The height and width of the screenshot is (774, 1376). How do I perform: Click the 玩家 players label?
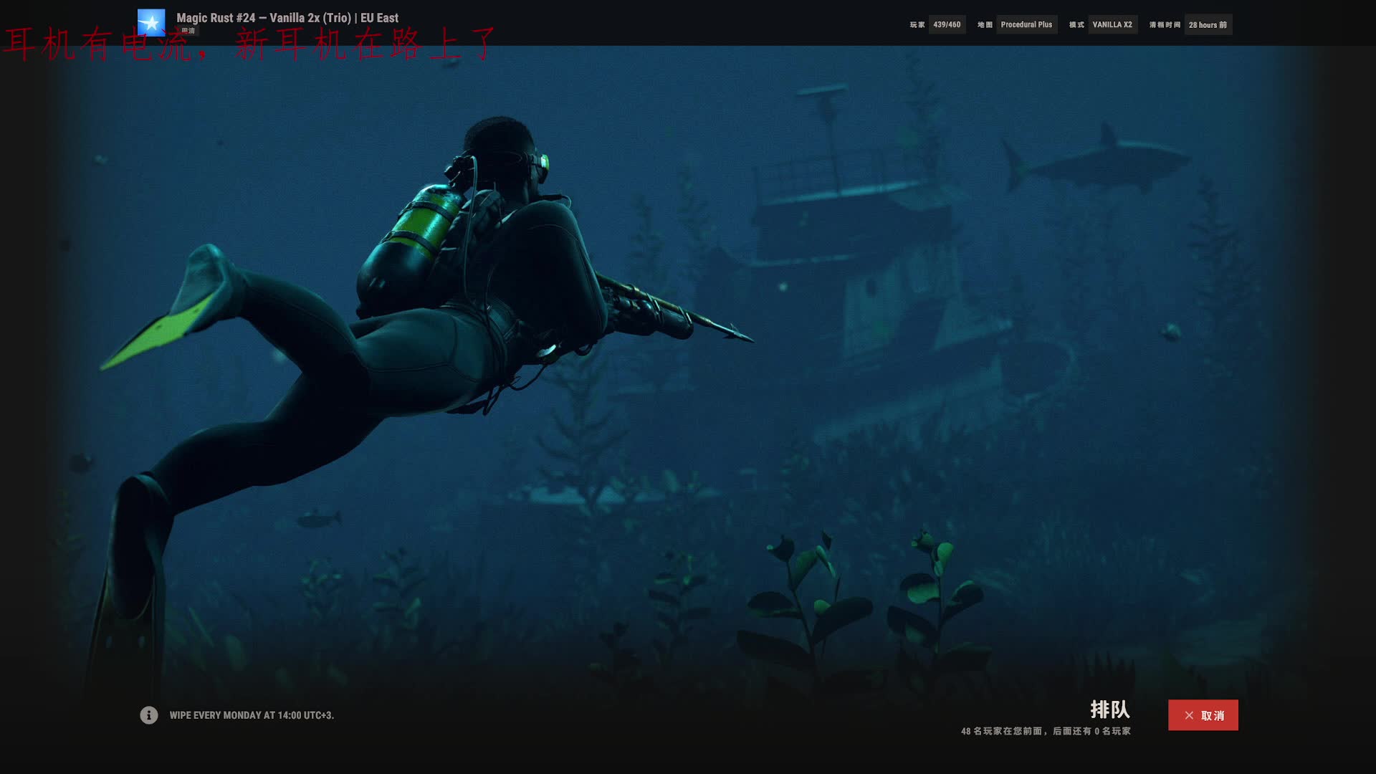coord(917,24)
